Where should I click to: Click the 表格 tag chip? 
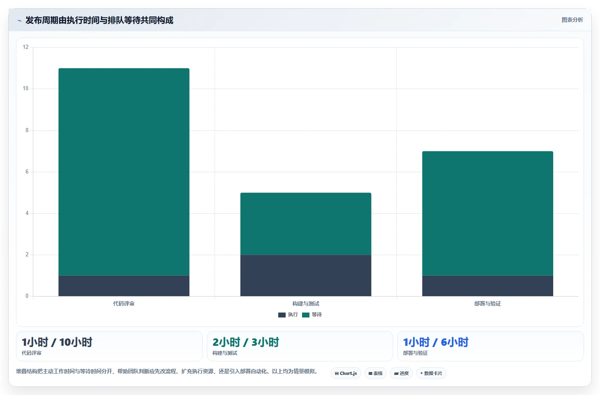coord(376,373)
